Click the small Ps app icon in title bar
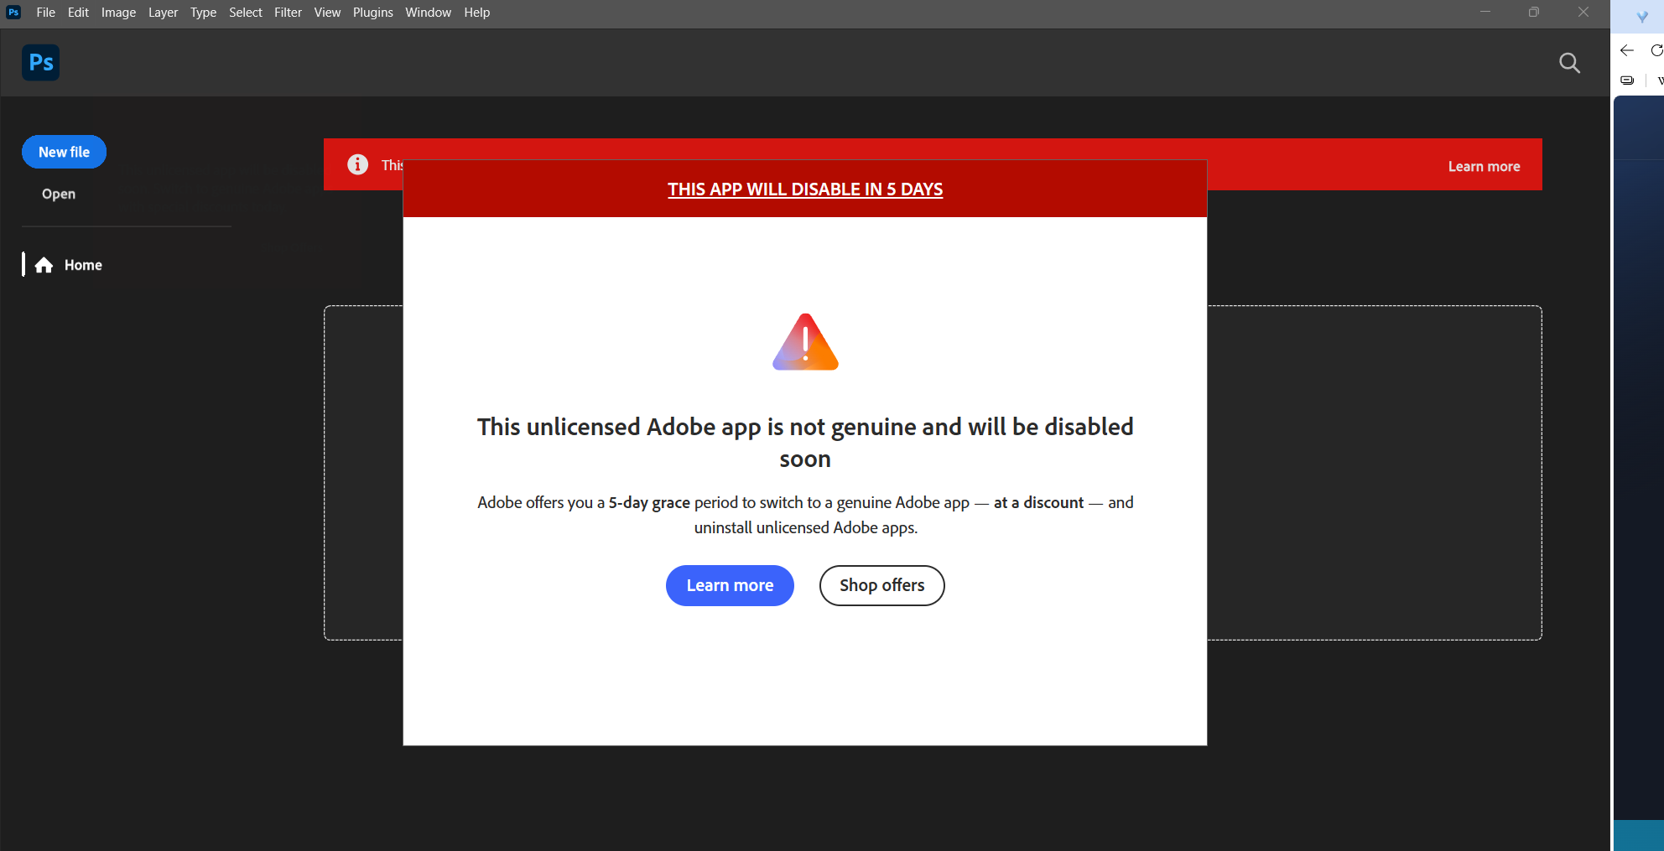 click(13, 12)
